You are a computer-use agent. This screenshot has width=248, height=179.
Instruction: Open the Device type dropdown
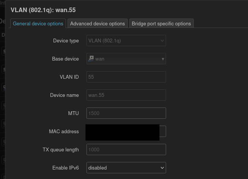click(x=126, y=40)
